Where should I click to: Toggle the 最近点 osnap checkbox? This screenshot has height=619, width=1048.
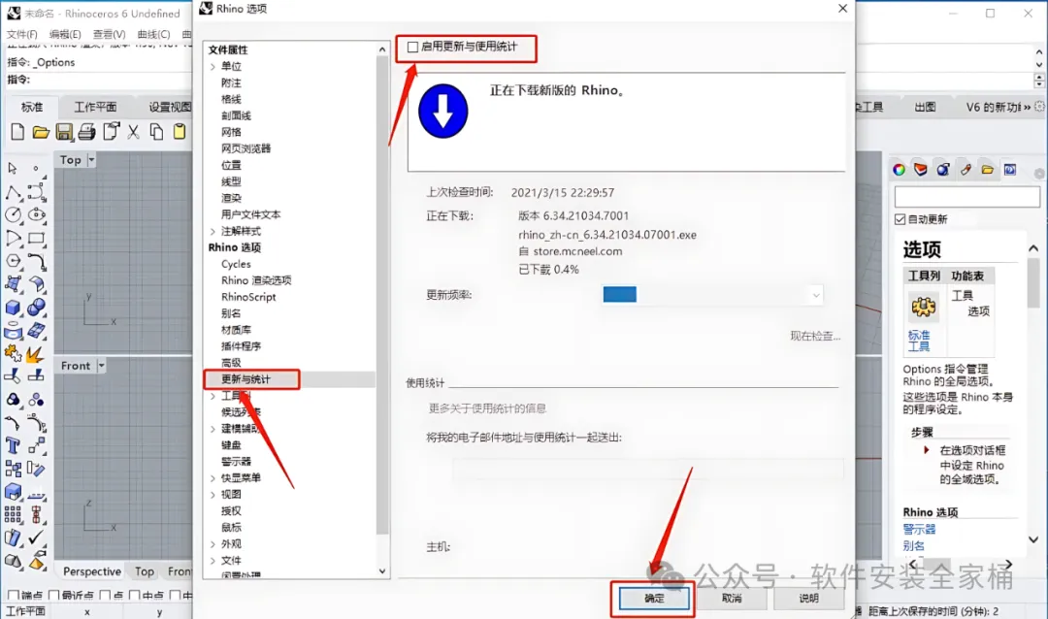[x=54, y=595]
